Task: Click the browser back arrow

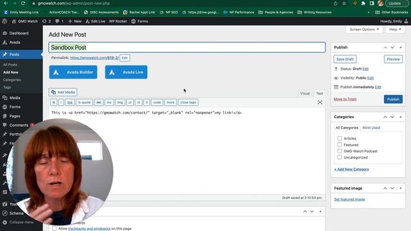Action: (x=6, y=3)
